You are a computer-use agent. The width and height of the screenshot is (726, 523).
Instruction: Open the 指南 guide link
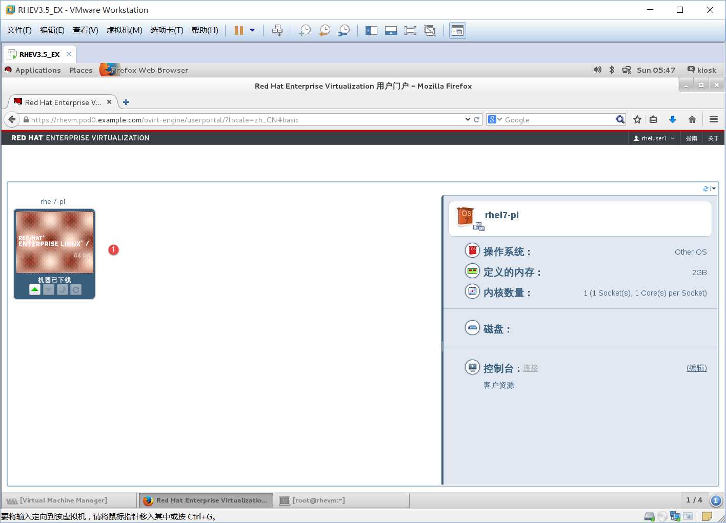coord(692,138)
